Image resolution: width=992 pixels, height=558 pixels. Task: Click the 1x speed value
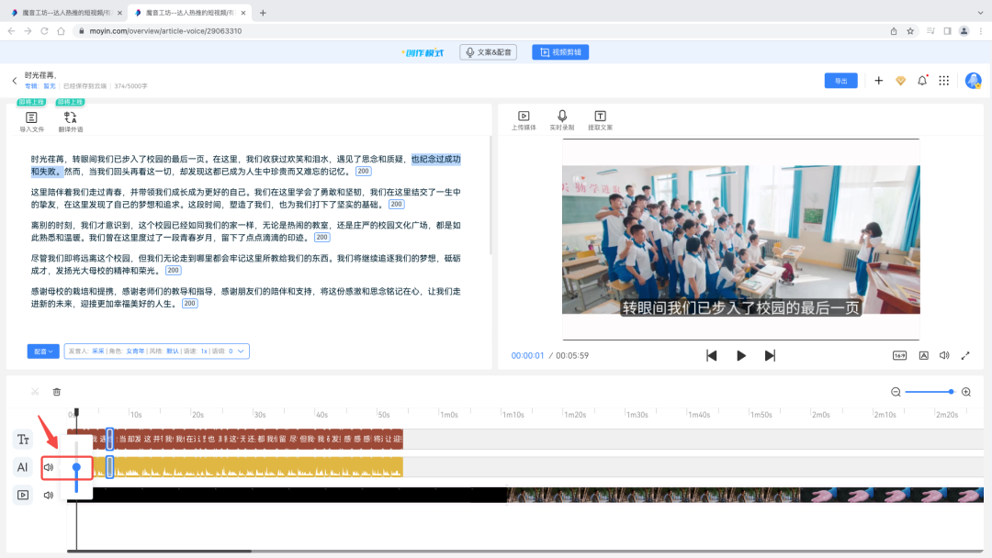[204, 352]
